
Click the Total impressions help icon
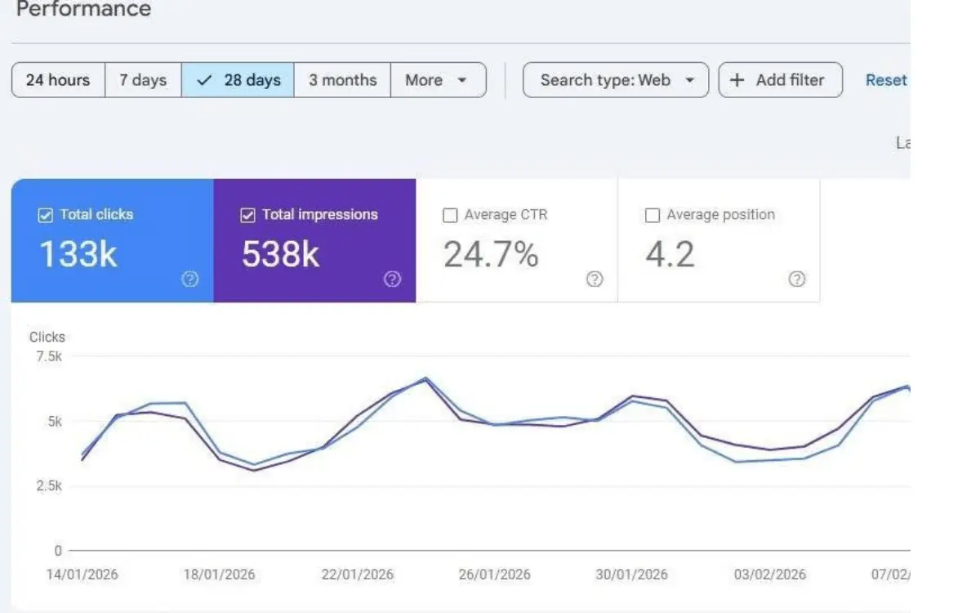click(392, 279)
